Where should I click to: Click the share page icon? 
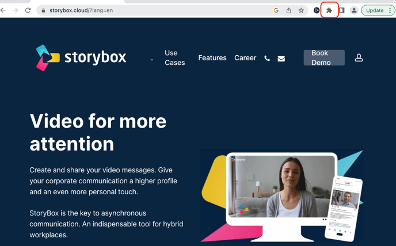[289, 10]
